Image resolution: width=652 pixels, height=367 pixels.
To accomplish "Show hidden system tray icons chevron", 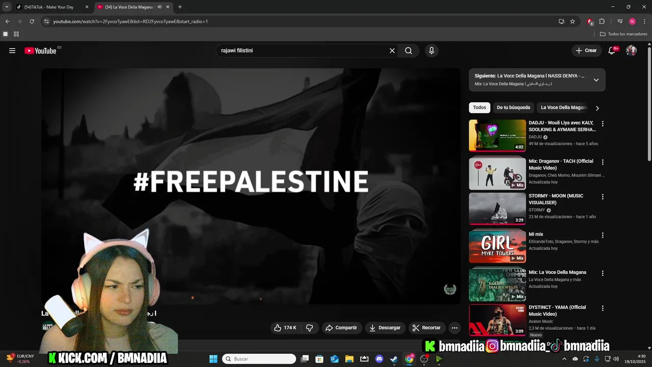I will tap(564, 359).
